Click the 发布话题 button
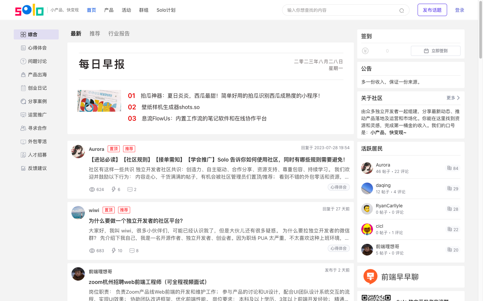Image resolution: width=483 pixels, height=301 pixels. (432, 10)
